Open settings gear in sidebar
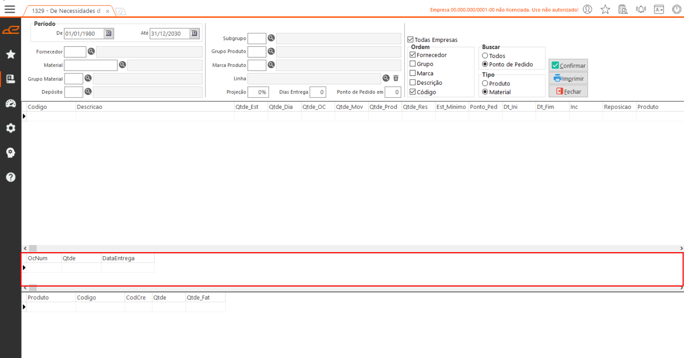The width and height of the screenshot is (684, 358). (x=11, y=128)
